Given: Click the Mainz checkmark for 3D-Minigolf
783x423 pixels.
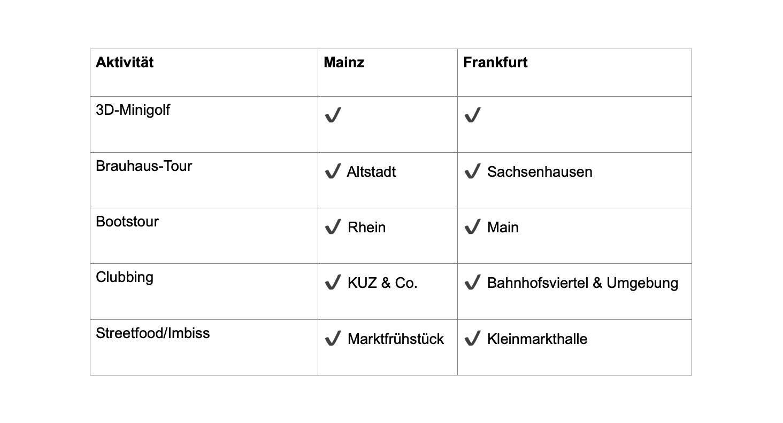Looking at the screenshot, I should tap(333, 115).
